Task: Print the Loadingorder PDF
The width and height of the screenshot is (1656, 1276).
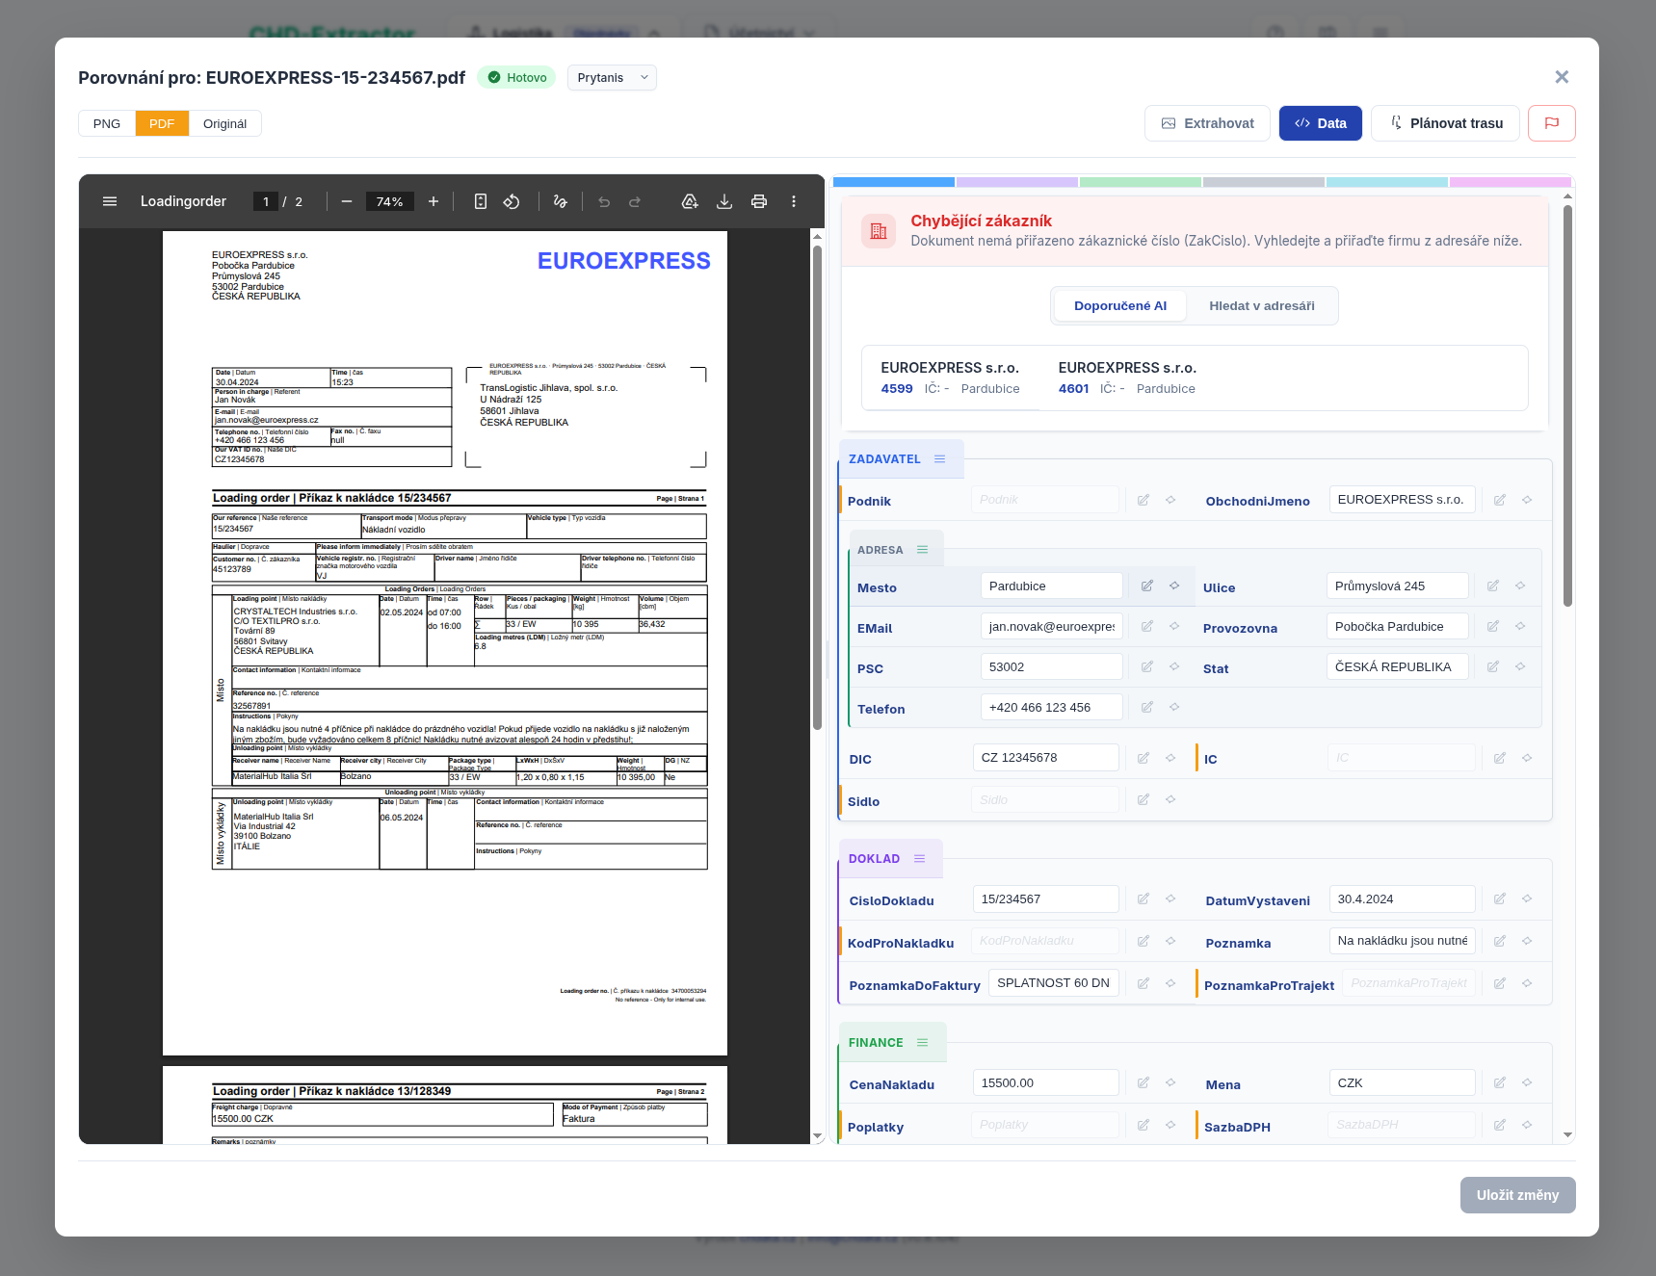Action: tap(759, 201)
